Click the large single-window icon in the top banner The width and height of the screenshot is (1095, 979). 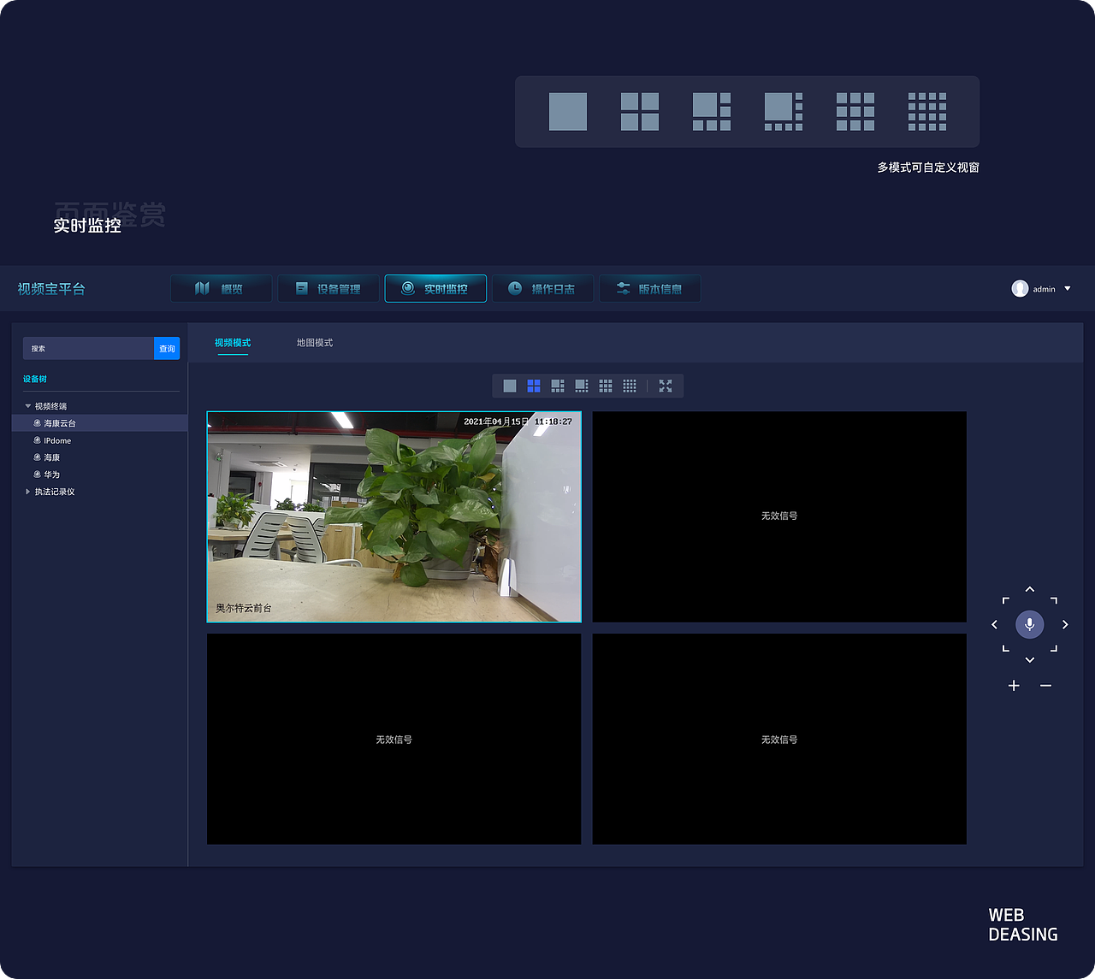click(568, 112)
